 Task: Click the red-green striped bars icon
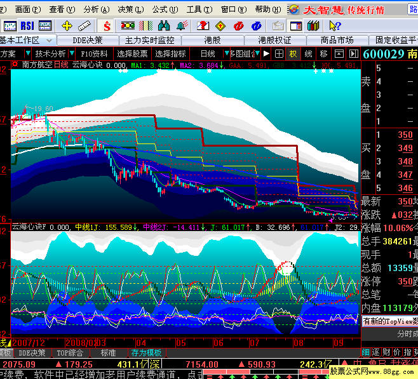tap(146, 26)
